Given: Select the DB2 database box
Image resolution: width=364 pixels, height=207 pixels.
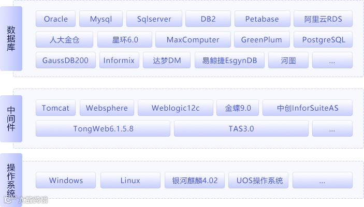Looking at the screenshot, I should tap(208, 19).
